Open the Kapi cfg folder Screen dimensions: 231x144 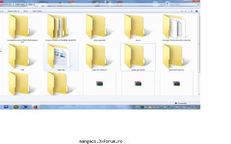(x=61, y=57)
